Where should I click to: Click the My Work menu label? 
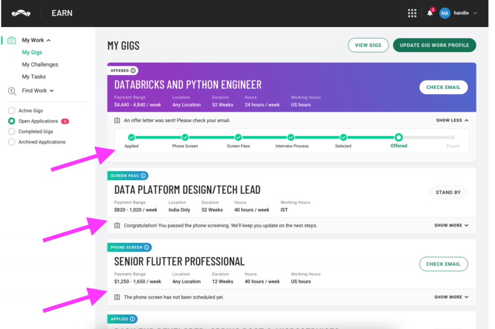coord(33,40)
